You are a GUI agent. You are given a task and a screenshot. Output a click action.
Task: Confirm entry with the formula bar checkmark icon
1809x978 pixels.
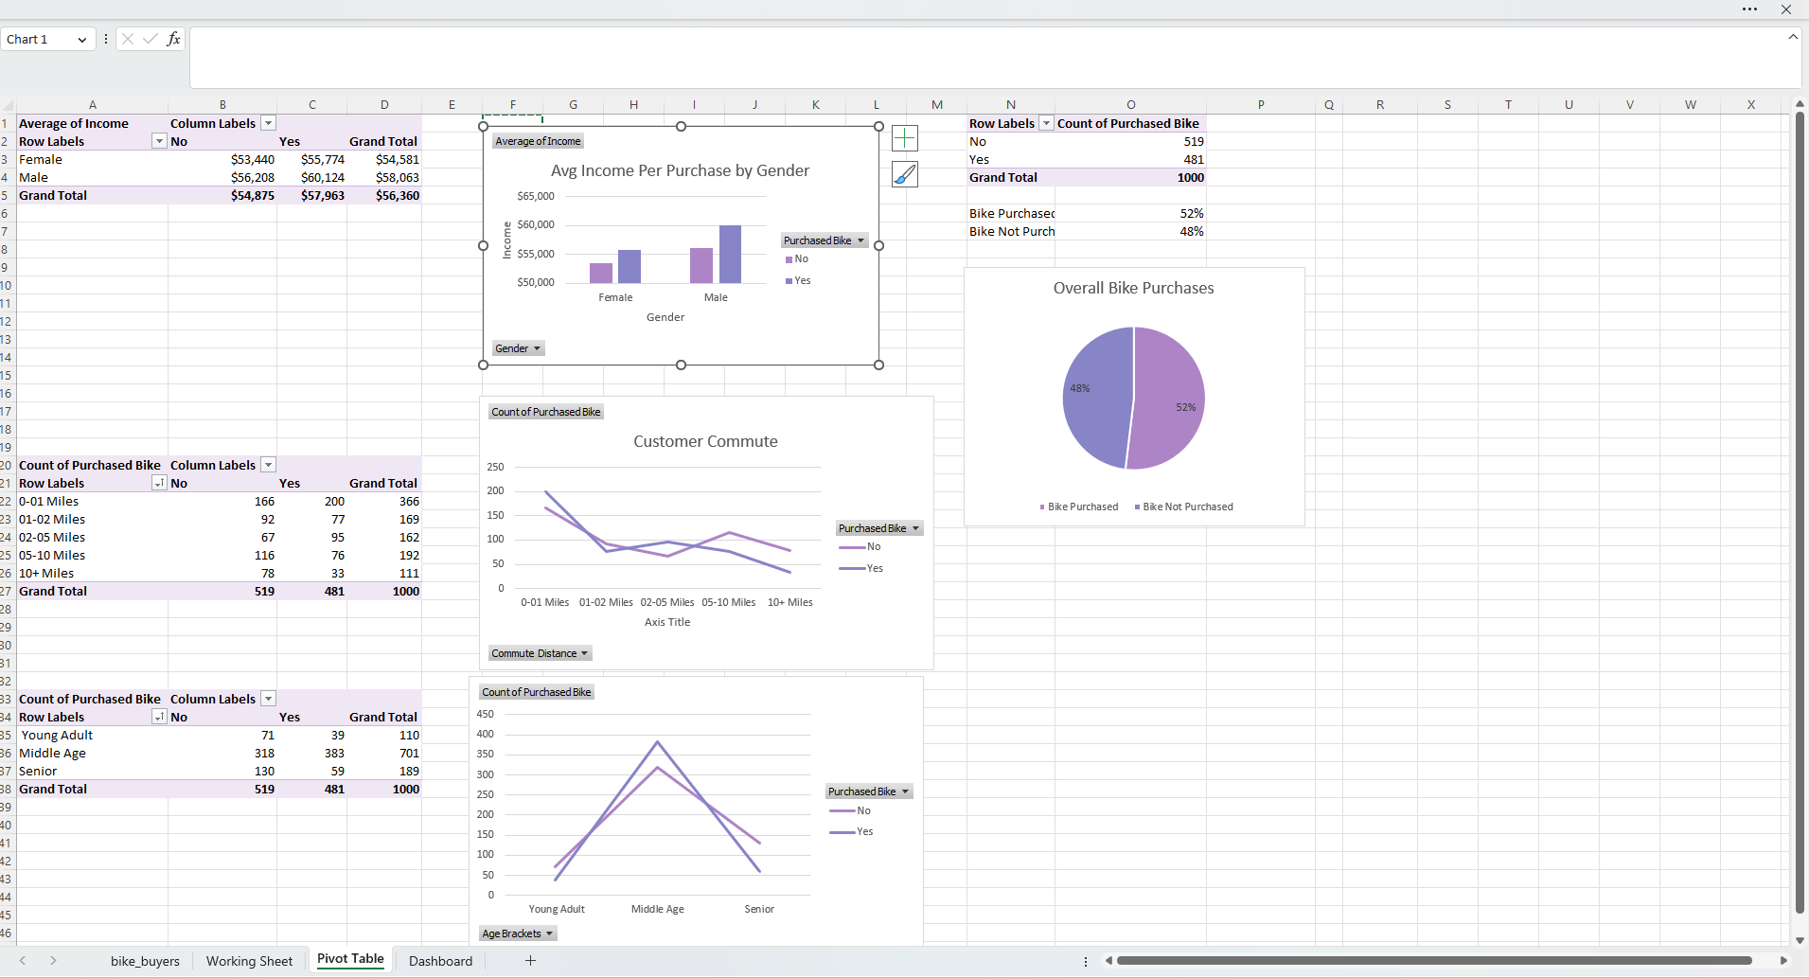point(151,39)
